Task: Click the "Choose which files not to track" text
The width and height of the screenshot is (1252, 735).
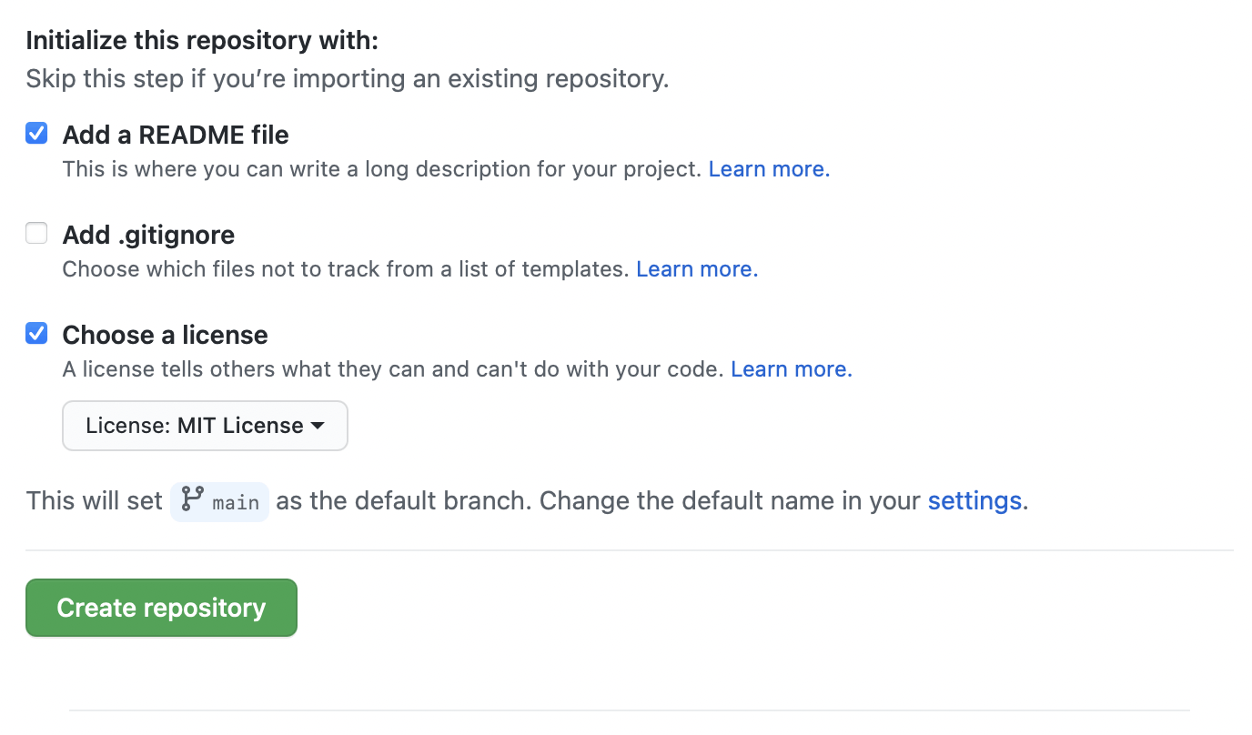Action: (x=346, y=269)
